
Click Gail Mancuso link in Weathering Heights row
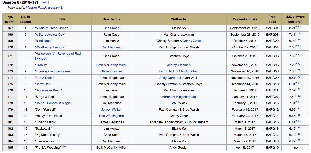111,47
